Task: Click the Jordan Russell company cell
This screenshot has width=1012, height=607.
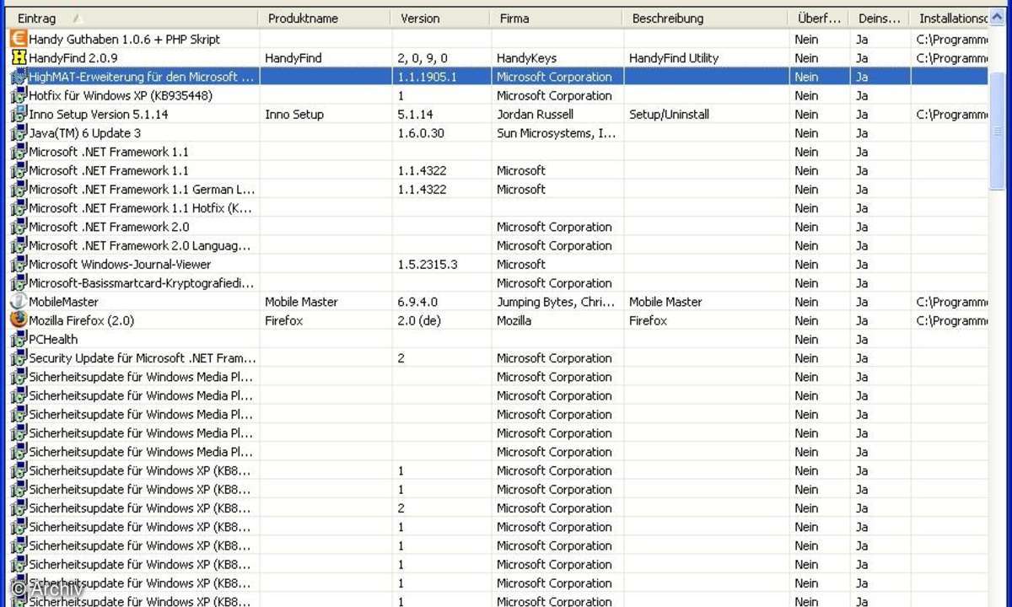Action: coord(535,114)
